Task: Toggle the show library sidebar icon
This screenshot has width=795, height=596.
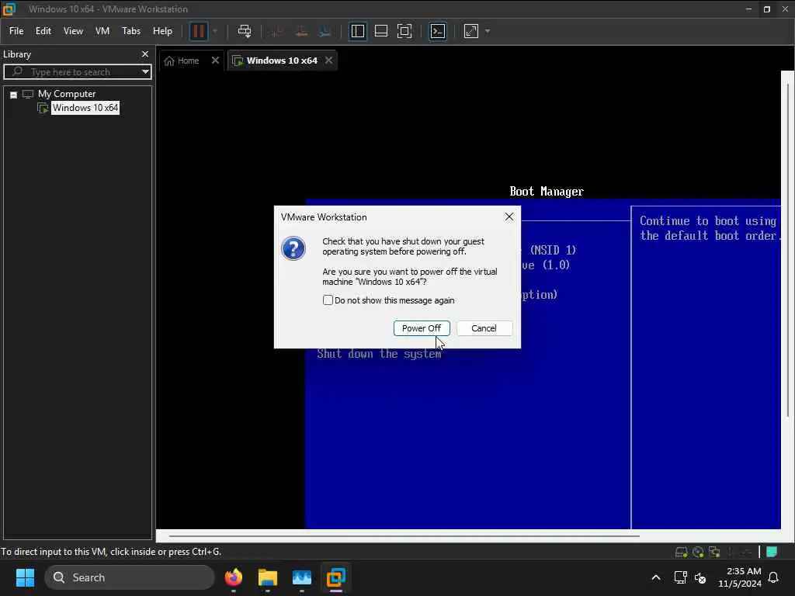Action: click(357, 31)
